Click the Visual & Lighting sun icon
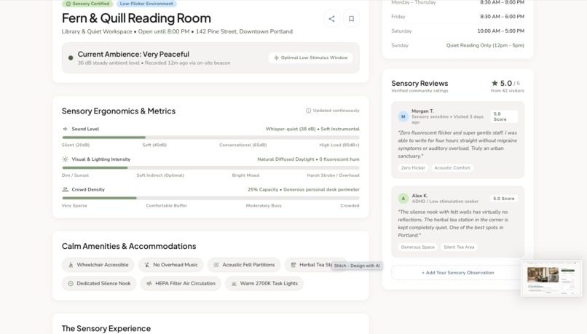The width and height of the screenshot is (587, 334). (x=65, y=159)
